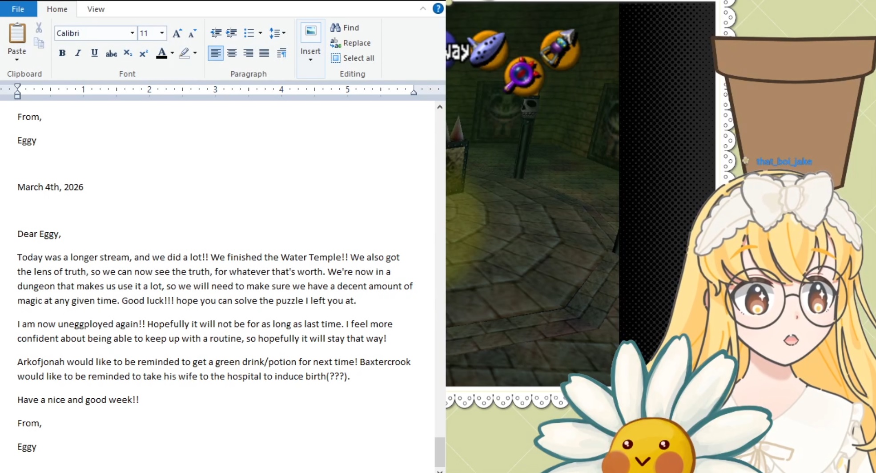Image resolution: width=876 pixels, height=473 pixels.
Task: Toggle superscript formatting
Action: 144,53
